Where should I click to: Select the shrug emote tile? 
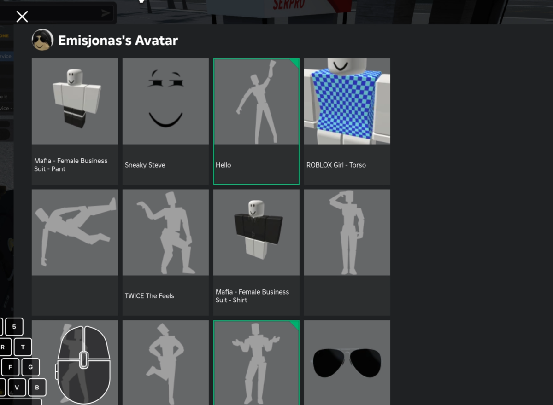click(256, 363)
